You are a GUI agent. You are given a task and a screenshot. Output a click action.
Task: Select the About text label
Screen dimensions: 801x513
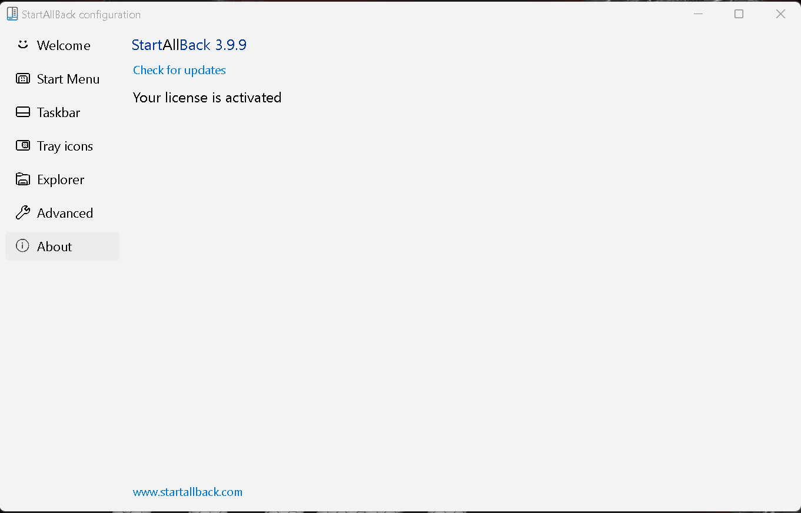pyautogui.click(x=54, y=246)
